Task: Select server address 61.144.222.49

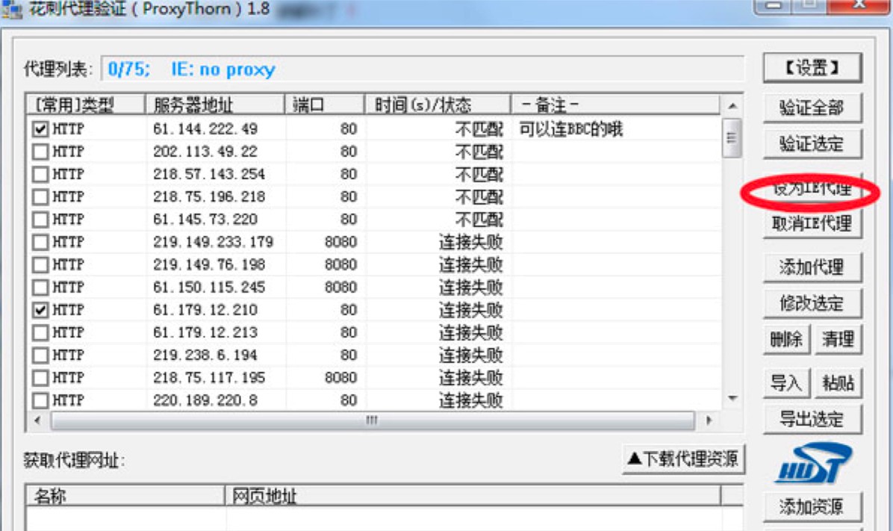Action: (205, 129)
